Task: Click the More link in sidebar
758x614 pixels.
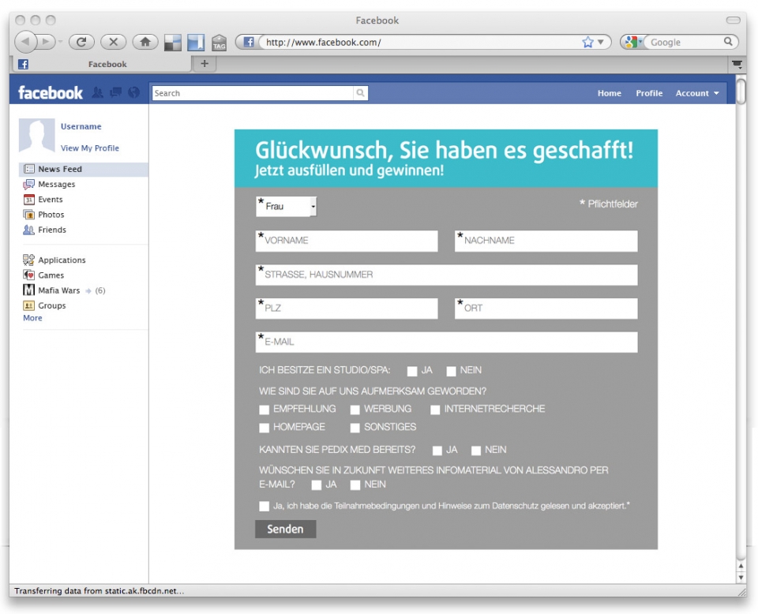Action: [x=32, y=318]
